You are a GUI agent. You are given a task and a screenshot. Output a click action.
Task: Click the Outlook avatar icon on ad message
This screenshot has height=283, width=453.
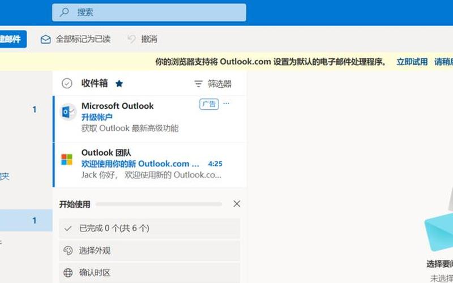click(x=68, y=112)
